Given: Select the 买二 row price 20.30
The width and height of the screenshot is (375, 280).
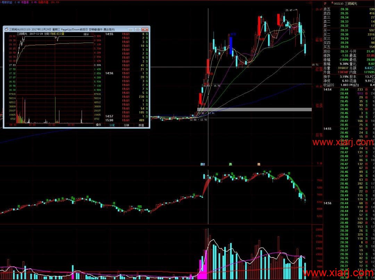Looking at the screenshot, I should pyautogui.click(x=344, y=34).
